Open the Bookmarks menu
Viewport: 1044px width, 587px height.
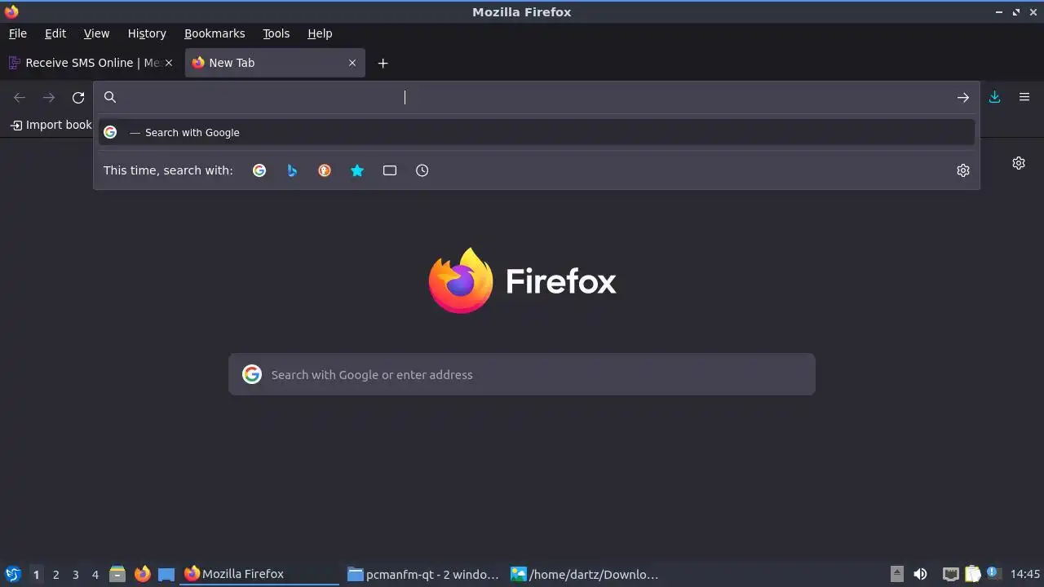215,33
